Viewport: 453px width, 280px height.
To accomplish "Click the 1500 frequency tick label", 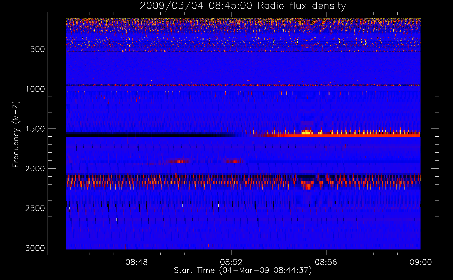I will 35,129.
